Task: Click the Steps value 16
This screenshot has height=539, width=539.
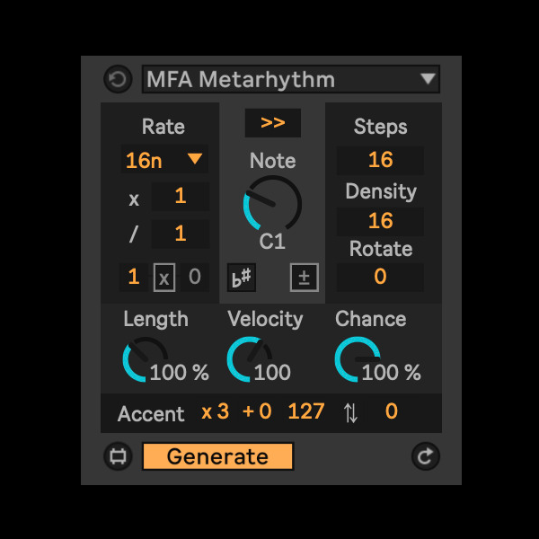Action: [x=380, y=160]
